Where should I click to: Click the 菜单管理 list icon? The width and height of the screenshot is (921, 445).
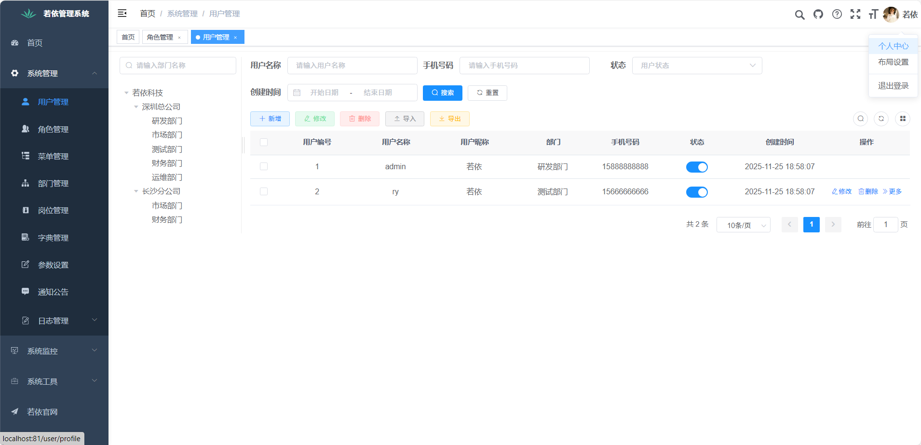point(26,156)
